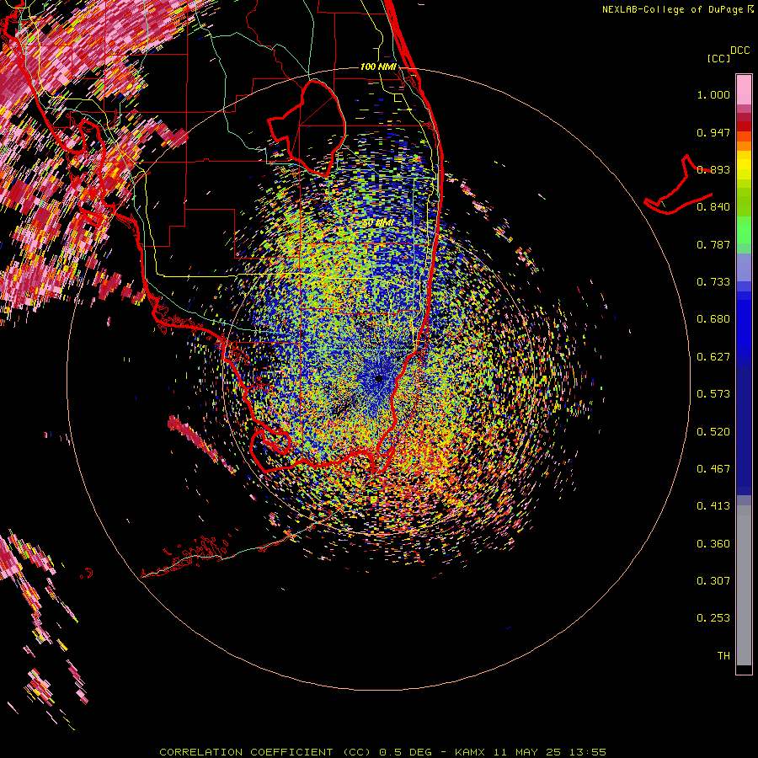Click the 100 NMI range ring label

378,67
